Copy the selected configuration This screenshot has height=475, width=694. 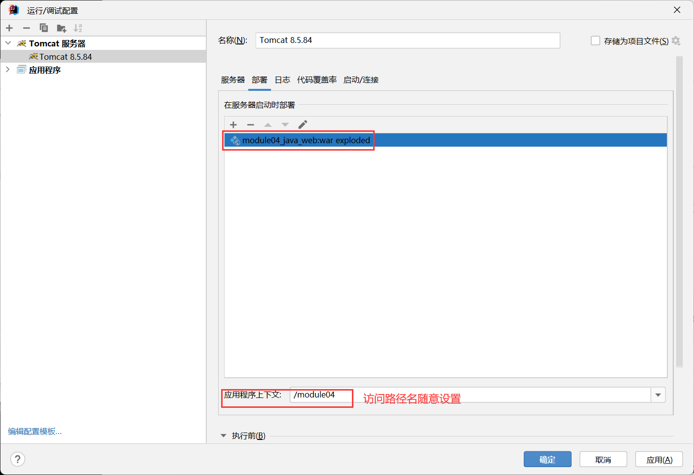(x=44, y=28)
